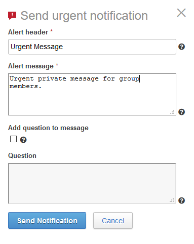Show help beside Add question checkbox
Image resolution: width=194 pixels, height=244 pixels.
click(23, 140)
